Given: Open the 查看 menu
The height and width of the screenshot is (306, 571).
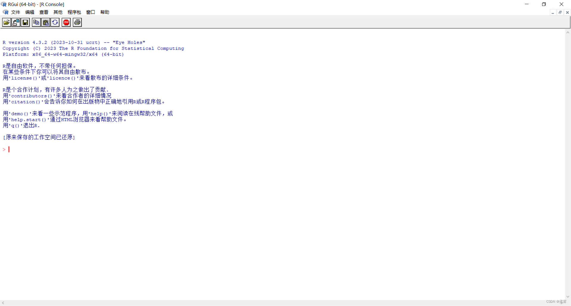Looking at the screenshot, I should [44, 12].
